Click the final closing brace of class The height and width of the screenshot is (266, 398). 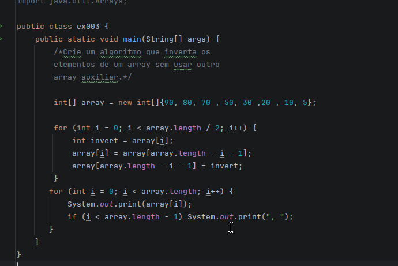pos(19,254)
